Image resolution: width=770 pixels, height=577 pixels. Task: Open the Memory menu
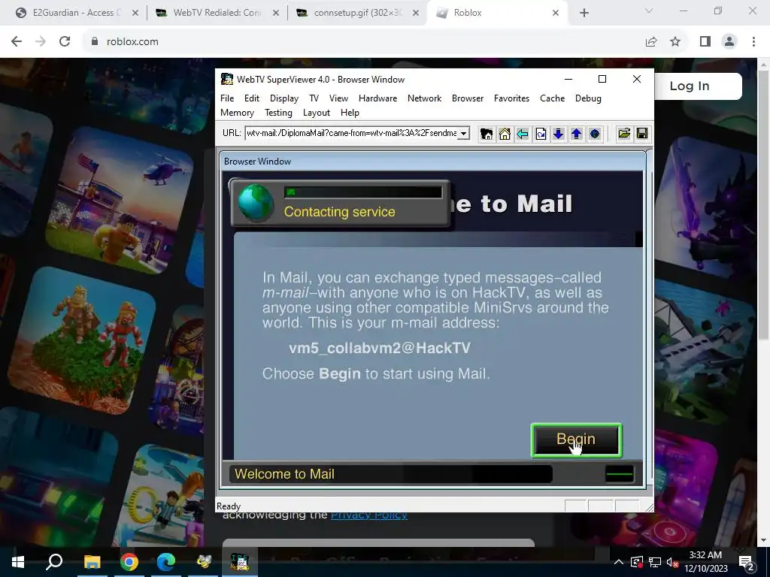237,113
